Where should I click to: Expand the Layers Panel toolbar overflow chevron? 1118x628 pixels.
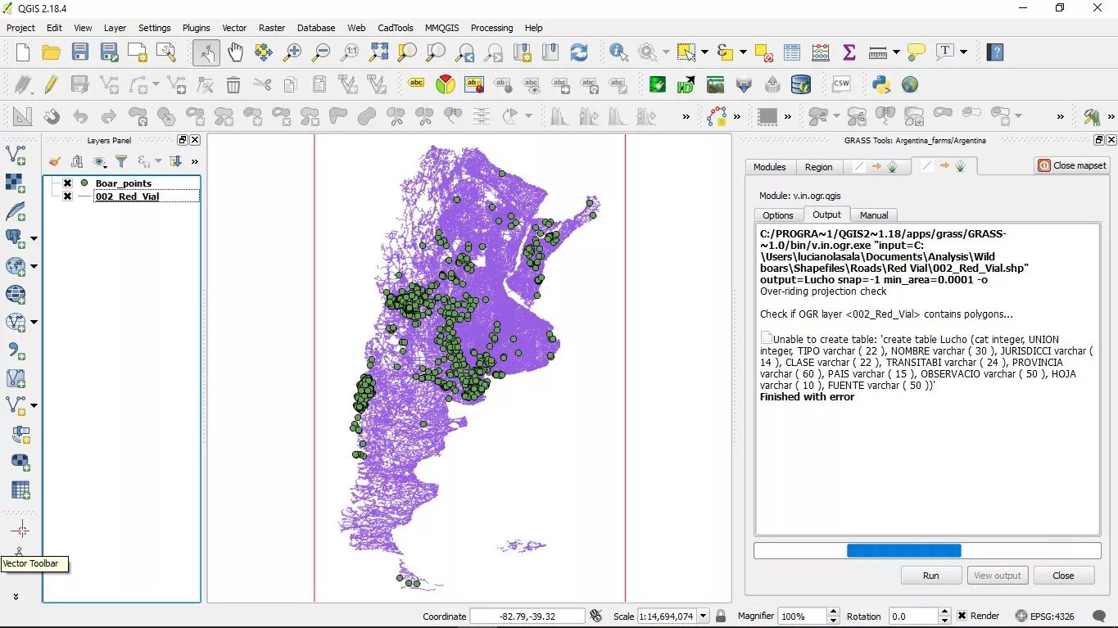pyautogui.click(x=195, y=161)
